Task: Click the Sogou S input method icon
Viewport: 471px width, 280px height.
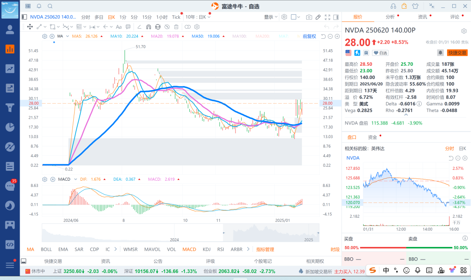Action: coord(373,270)
